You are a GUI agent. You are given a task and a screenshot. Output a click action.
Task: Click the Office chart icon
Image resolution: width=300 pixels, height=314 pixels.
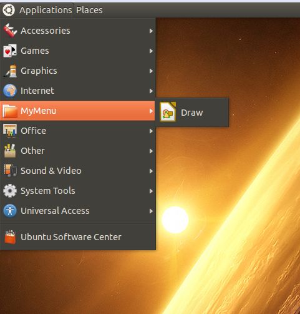[x=10, y=131]
